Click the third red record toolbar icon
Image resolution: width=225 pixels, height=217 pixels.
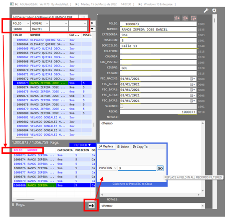[194, 18]
